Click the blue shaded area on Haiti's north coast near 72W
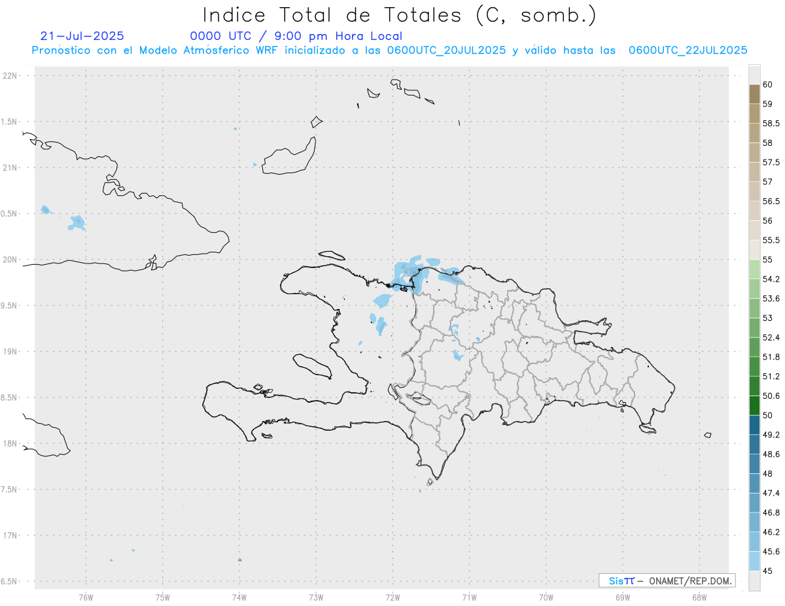Image resolution: width=785 pixels, height=606 pixels. [410, 274]
